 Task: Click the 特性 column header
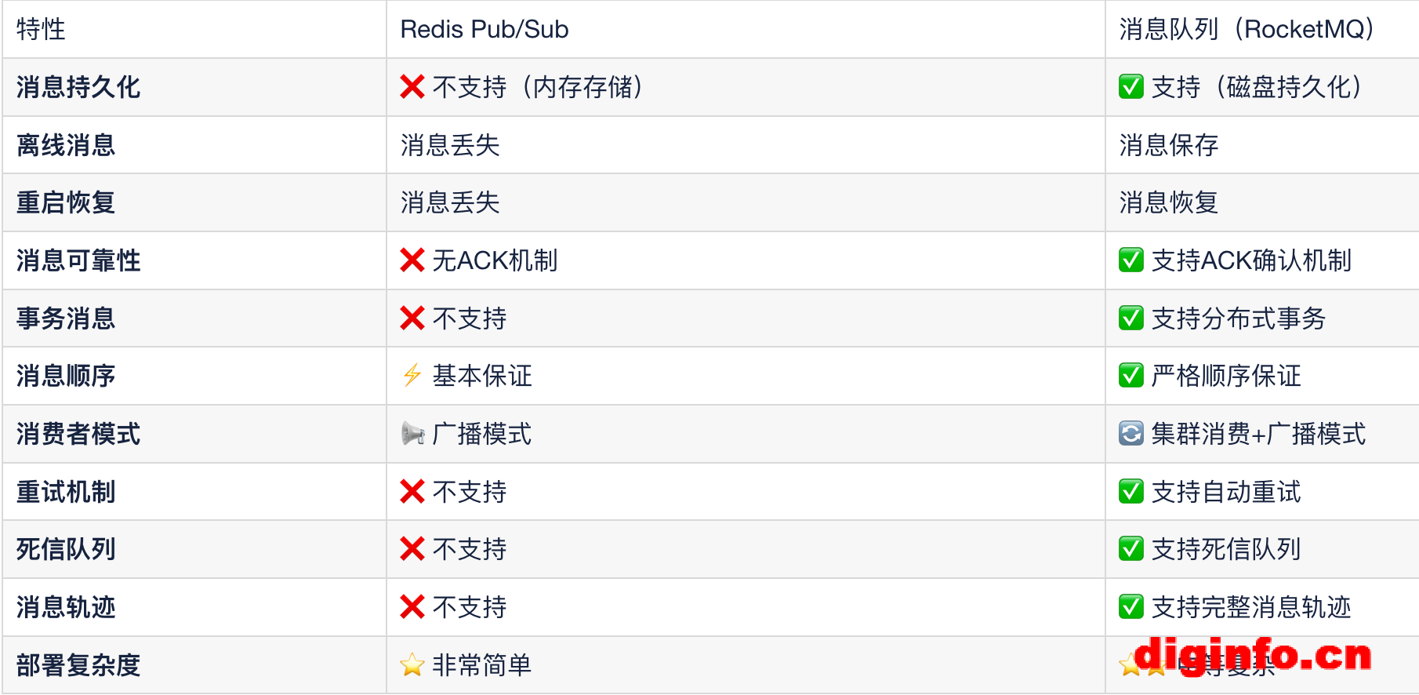41,30
